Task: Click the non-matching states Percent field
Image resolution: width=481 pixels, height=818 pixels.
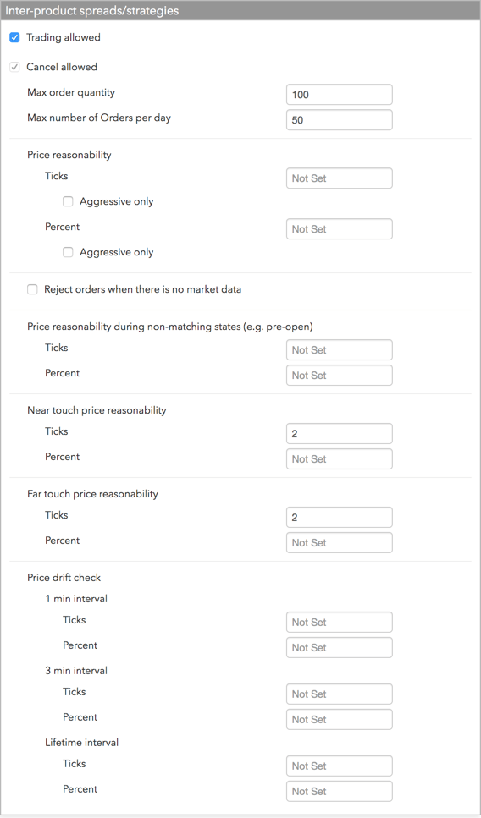Action: (340, 375)
